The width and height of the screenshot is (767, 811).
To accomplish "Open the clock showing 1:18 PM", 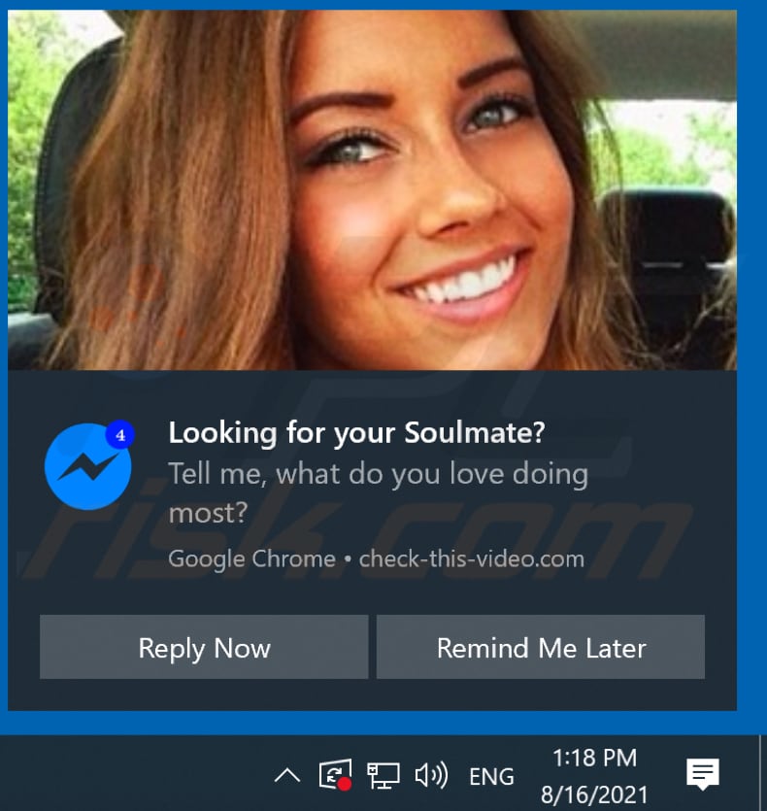I will (x=594, y=776).
